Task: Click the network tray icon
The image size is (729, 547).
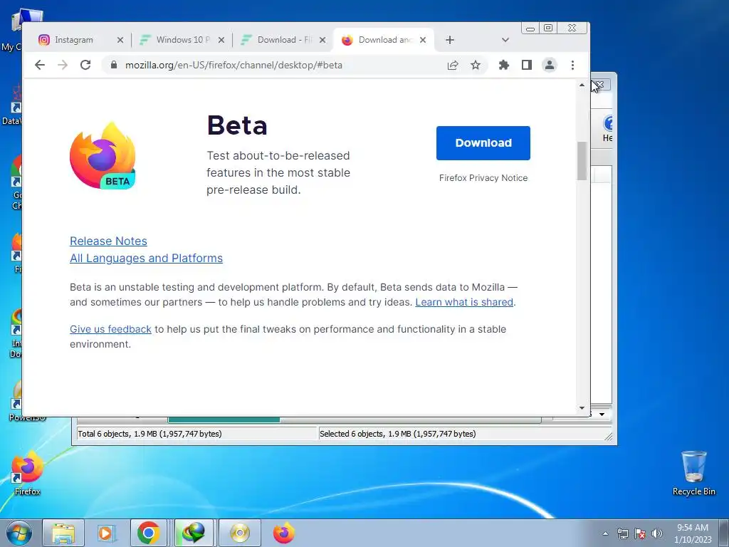Action: click(622, 533)
